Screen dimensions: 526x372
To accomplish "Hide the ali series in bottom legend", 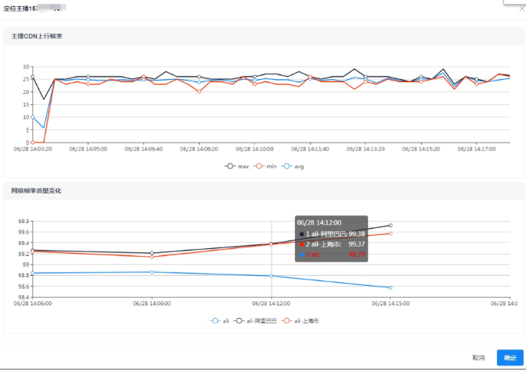I will click(x=220, y=320).
